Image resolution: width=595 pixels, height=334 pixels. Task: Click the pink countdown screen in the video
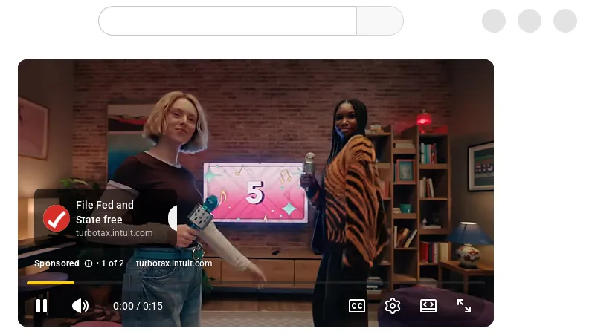255,193
